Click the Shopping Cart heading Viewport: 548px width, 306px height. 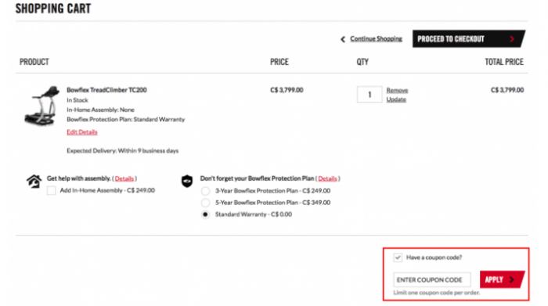click(53, 9)
